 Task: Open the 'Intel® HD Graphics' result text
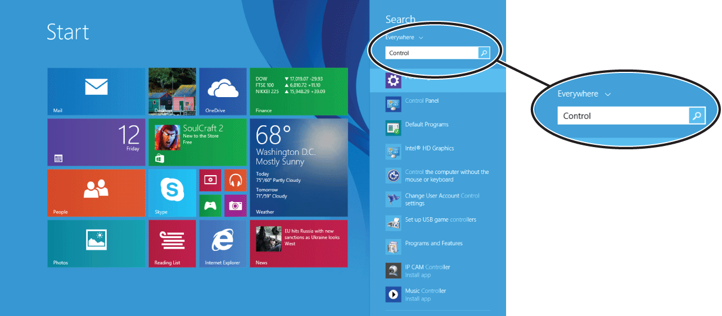[430, 149]
